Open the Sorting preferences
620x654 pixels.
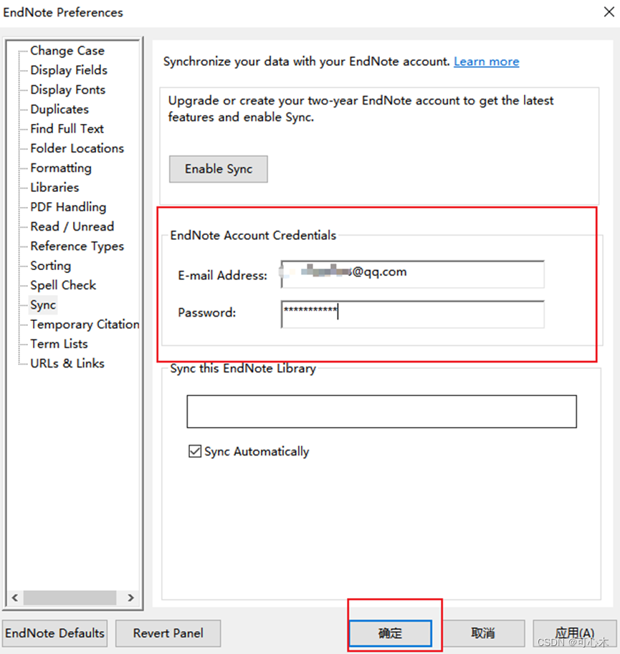50,266
